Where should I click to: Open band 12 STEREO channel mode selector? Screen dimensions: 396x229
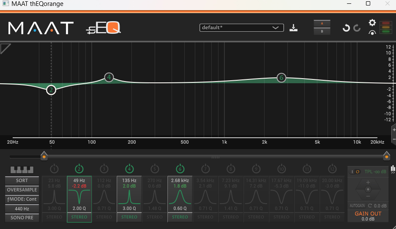[x=332, y=217]
